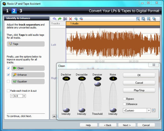Click the first zoom magnifier icon
This screenshot has width=164, height=131.
(138, 19)
